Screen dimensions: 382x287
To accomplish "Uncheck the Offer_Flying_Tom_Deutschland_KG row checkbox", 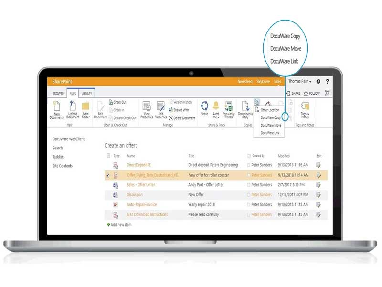I will point(108,175).
